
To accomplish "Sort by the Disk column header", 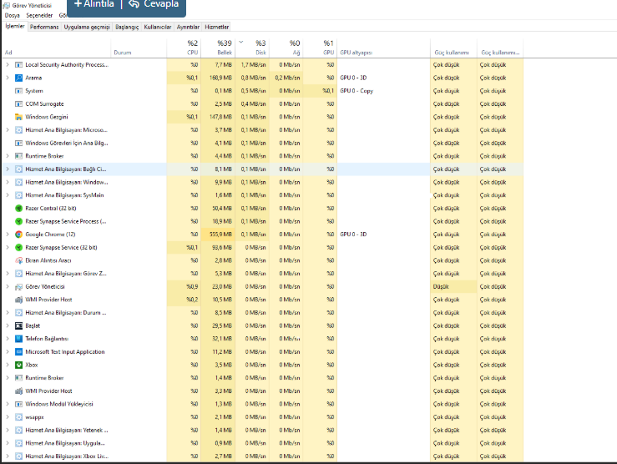I will (252, 48).
